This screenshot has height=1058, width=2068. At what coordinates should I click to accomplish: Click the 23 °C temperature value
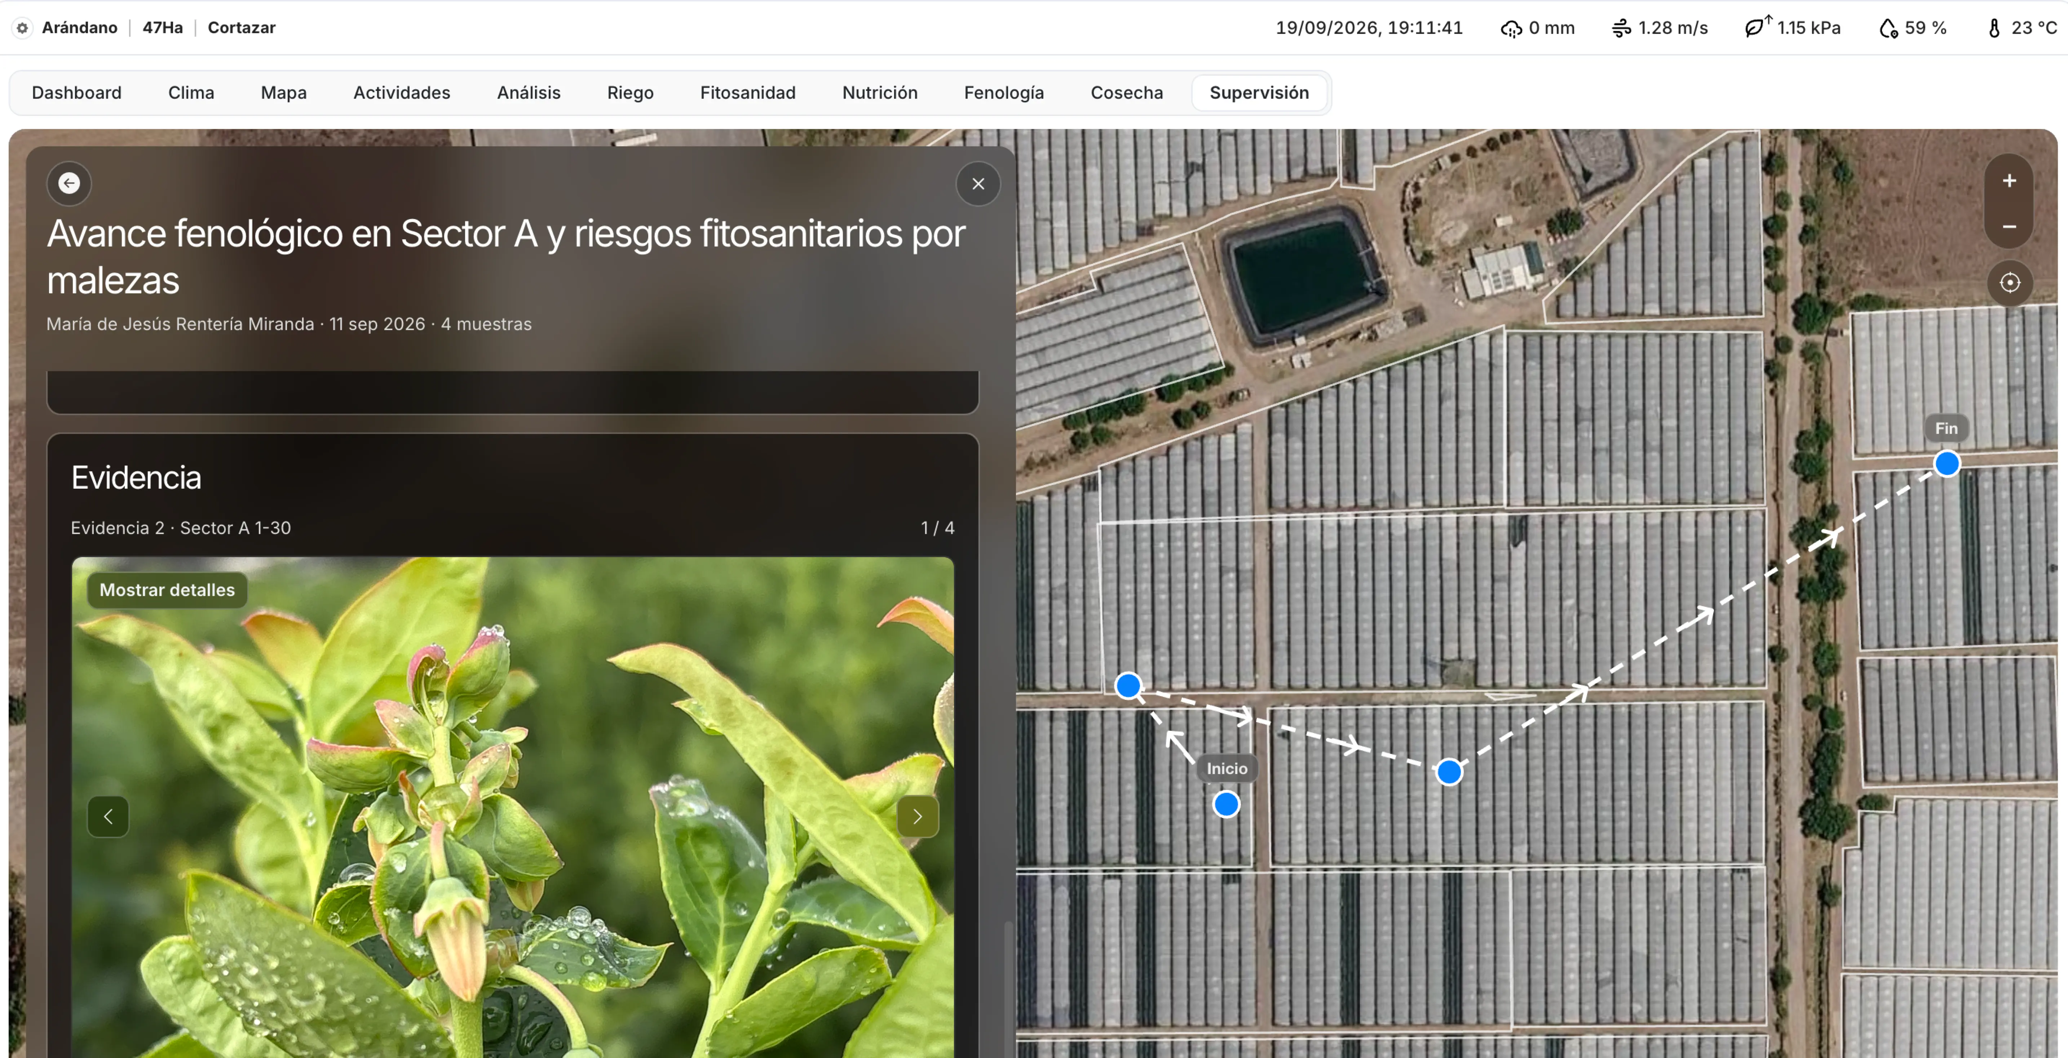coord(2033,28)
